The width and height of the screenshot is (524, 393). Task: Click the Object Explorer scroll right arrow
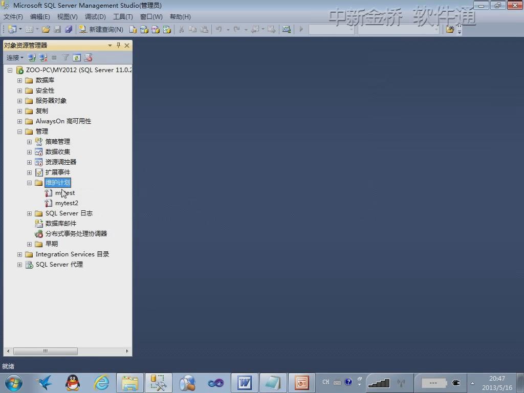[127, 351]
